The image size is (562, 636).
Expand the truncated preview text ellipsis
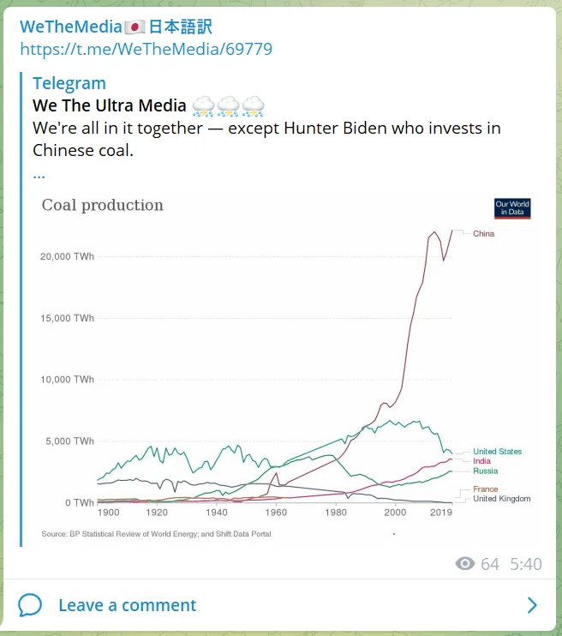coord(39,177)
